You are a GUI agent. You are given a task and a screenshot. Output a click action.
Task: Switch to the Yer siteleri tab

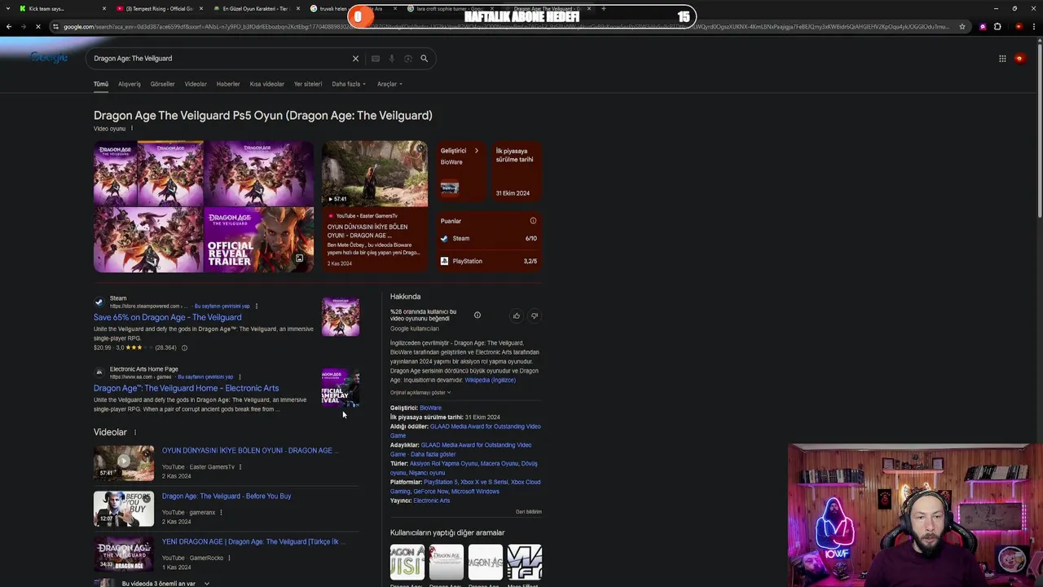(x=308, y=84)
